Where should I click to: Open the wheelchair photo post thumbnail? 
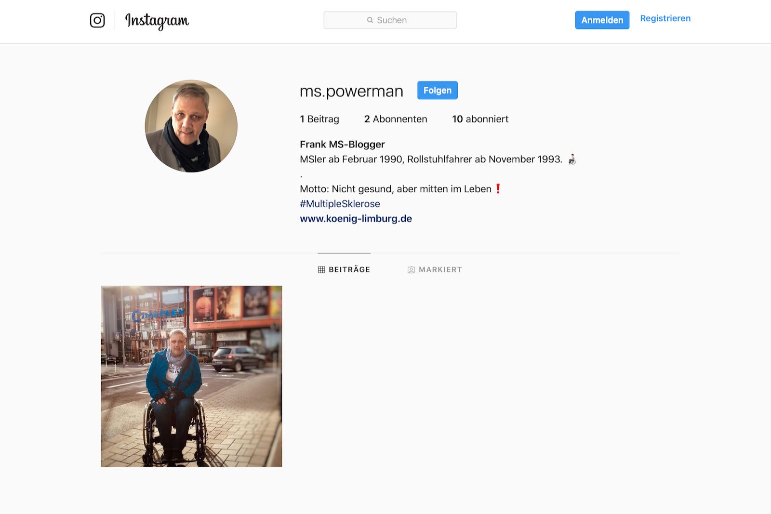pos(191,376)
